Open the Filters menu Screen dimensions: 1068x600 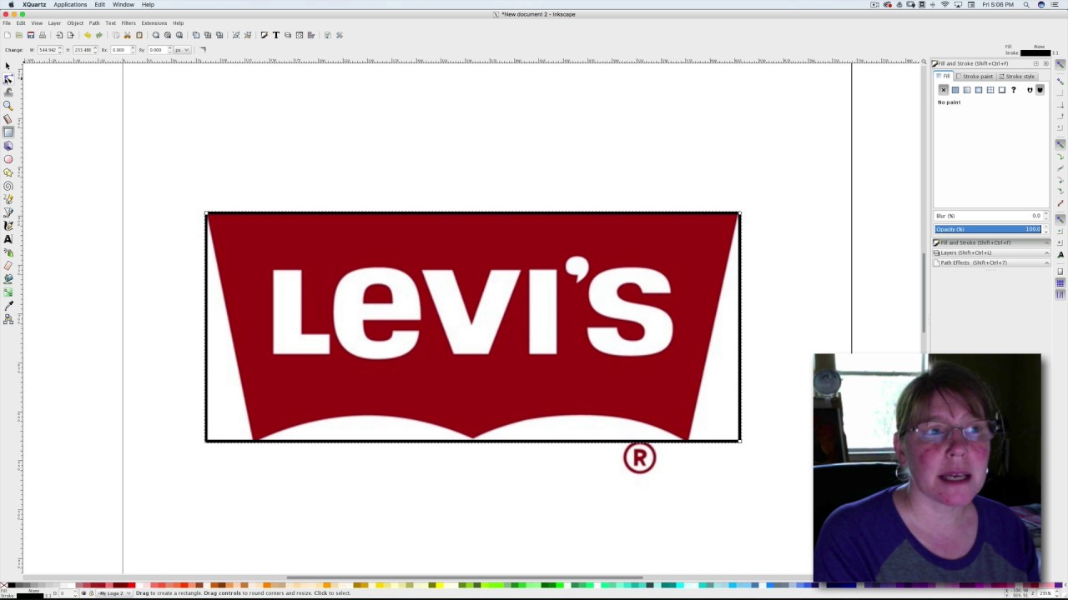(128, 23)
